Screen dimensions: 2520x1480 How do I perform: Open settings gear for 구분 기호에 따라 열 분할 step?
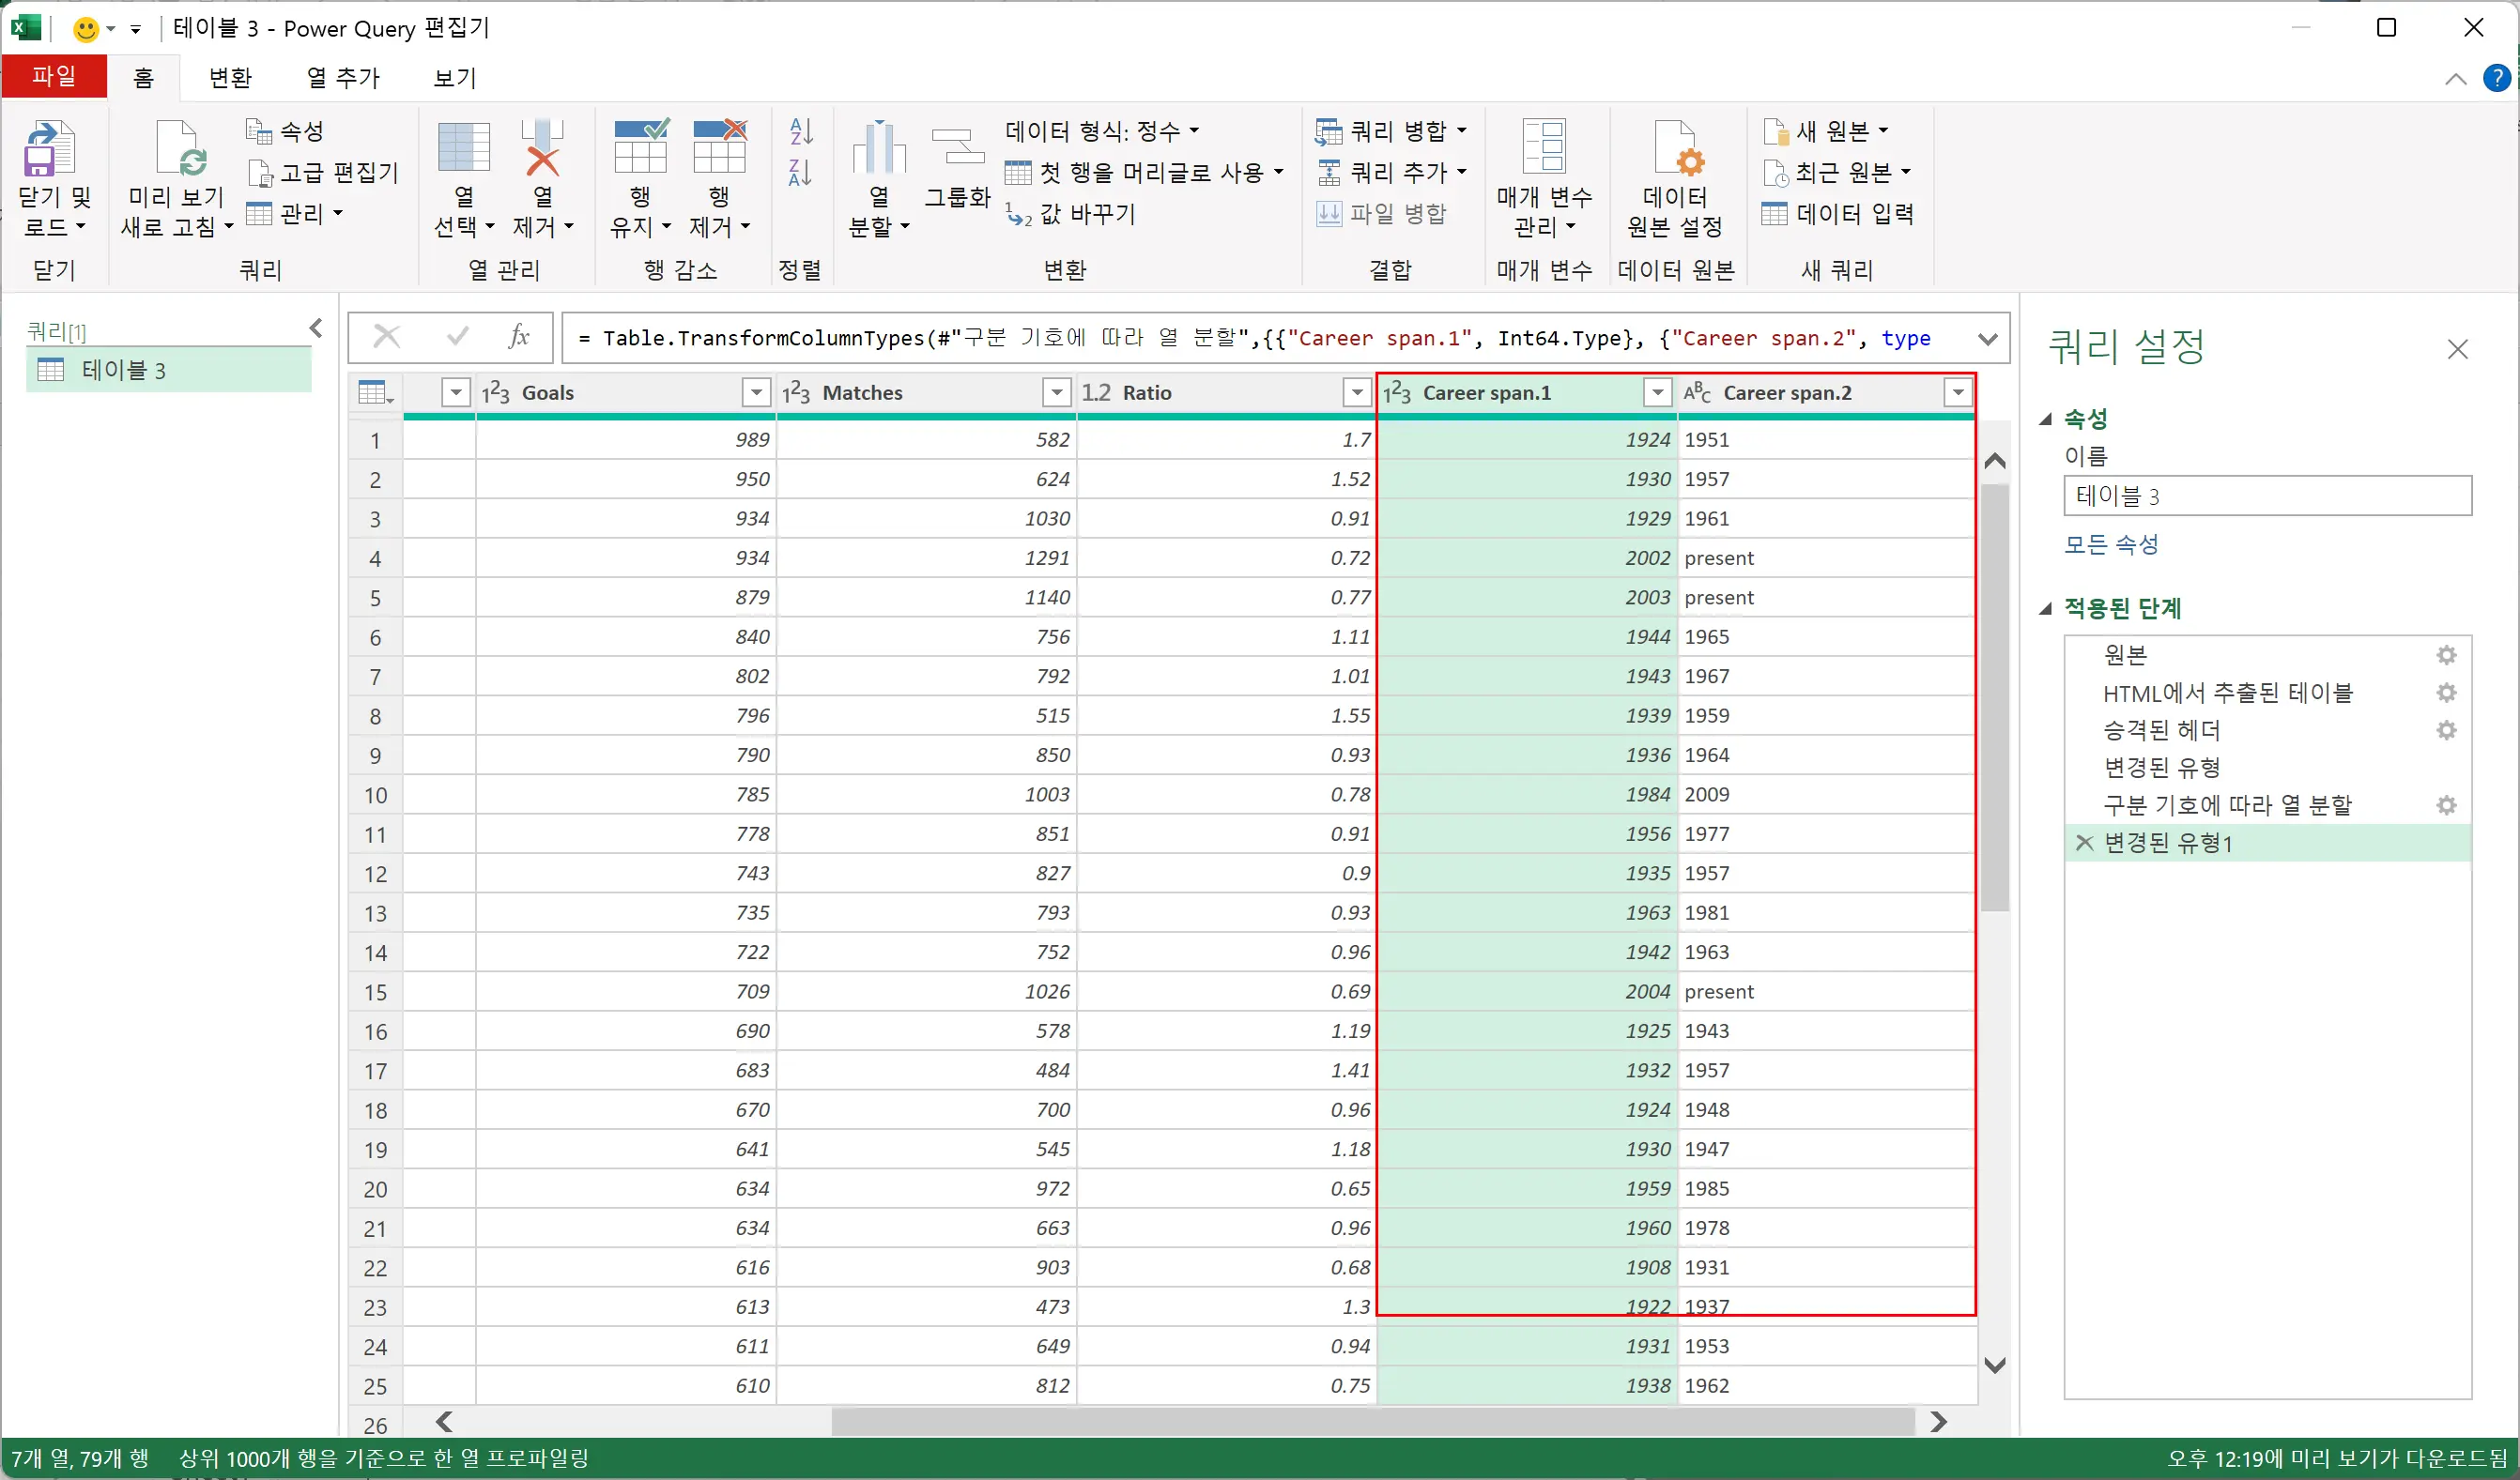tap(2447, 804)
